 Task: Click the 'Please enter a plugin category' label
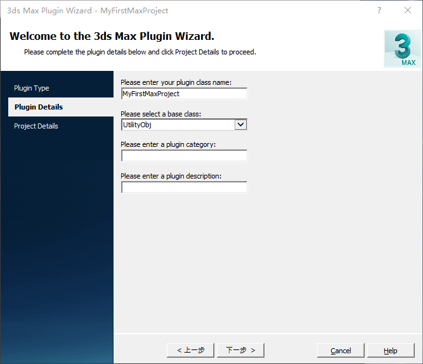pyautogui.click(x=168, y=144)
